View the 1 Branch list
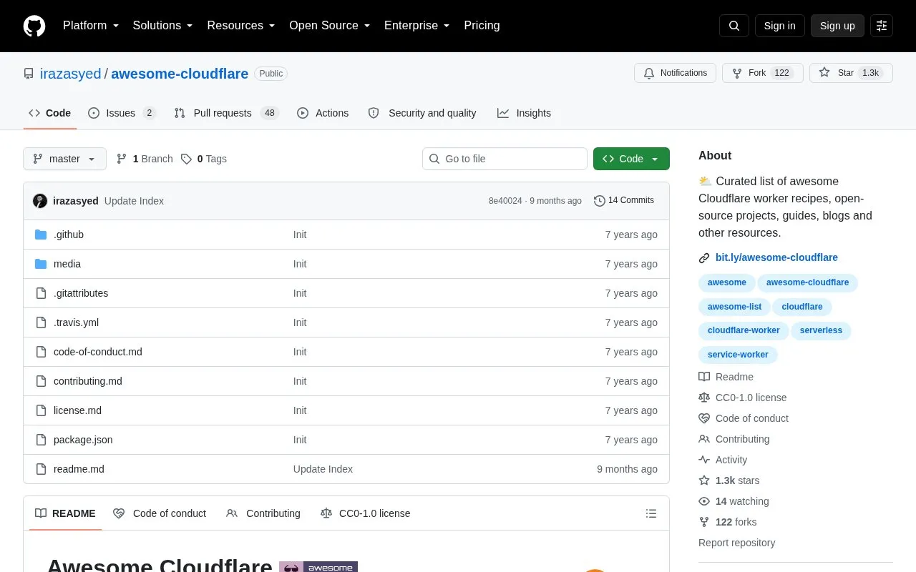The height and width of the screenshot is (572, 916). point(145,159)
